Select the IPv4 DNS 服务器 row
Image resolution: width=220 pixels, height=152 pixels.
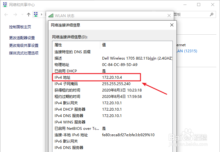(x=112, y=116)
